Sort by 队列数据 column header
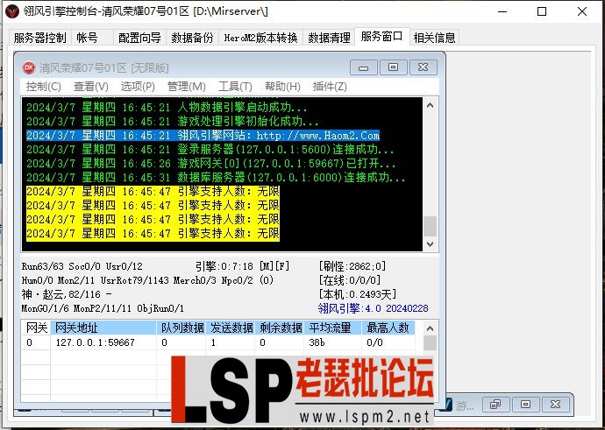Screen dimensions: 605x430 (181, 328)
